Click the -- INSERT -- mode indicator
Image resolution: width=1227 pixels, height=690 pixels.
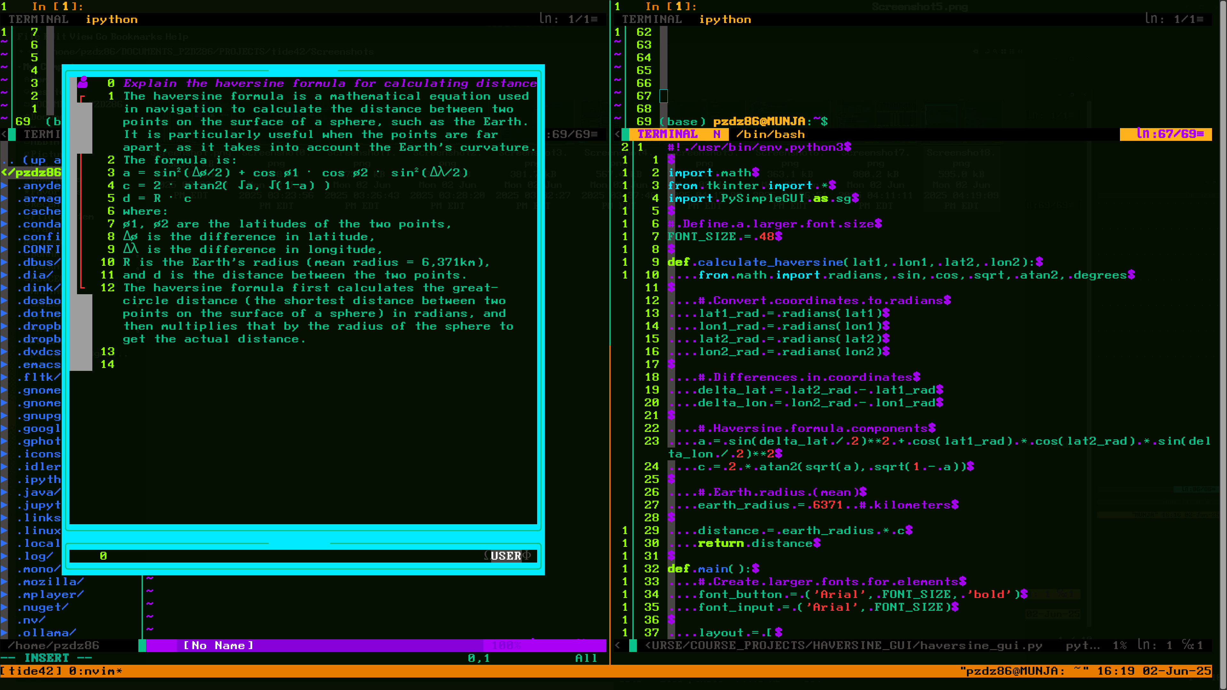pyautogui.click(x=46, y=658)
